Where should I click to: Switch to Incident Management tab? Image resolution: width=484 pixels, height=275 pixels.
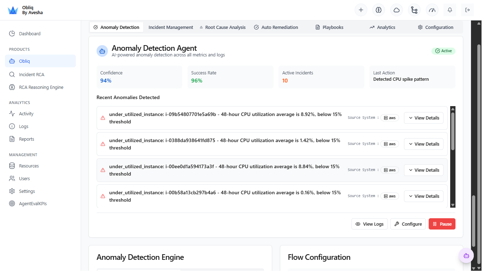click(x=171, y=27)
